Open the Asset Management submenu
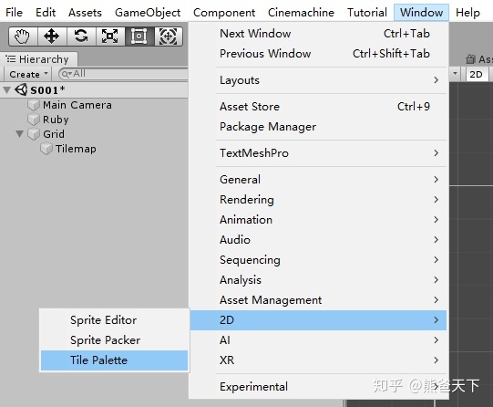493x407 pixels. [x=318, y=300]
